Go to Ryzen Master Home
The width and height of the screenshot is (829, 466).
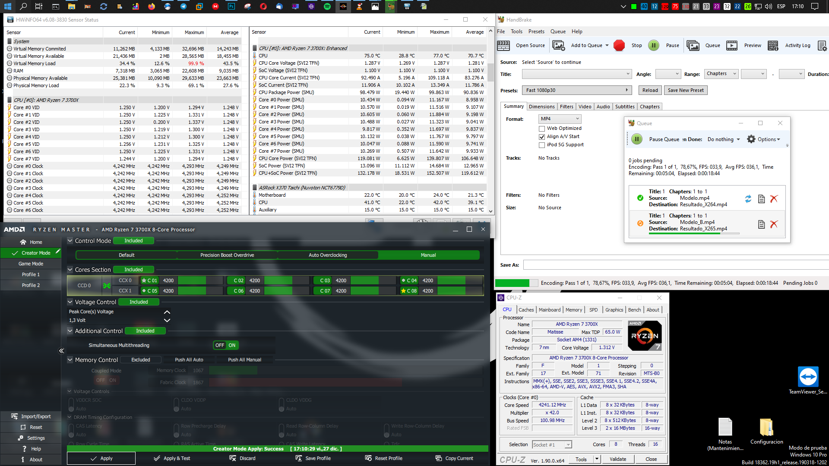pyautogui.click(x=31, y=242)
